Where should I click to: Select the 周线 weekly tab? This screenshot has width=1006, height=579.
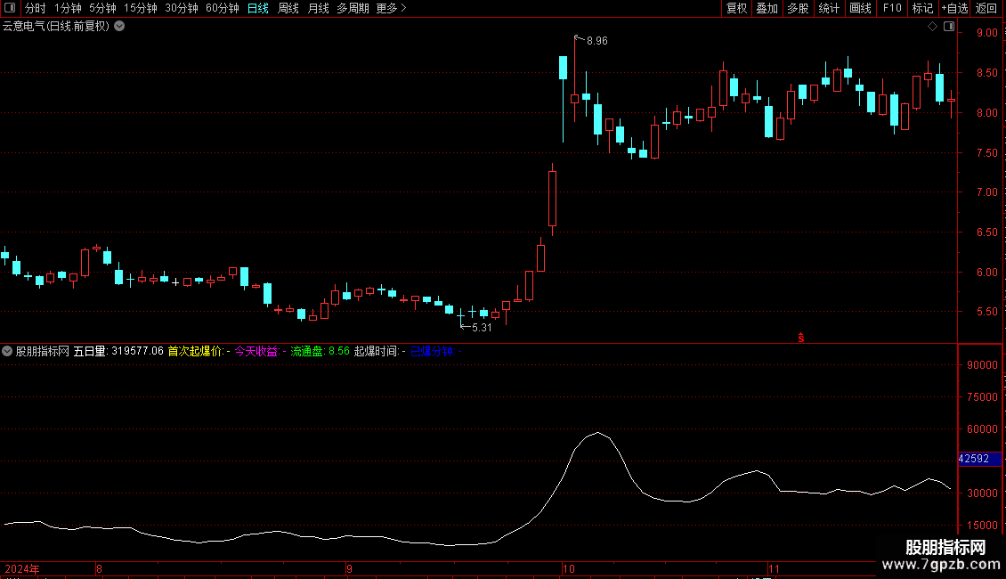pos(288,8)
